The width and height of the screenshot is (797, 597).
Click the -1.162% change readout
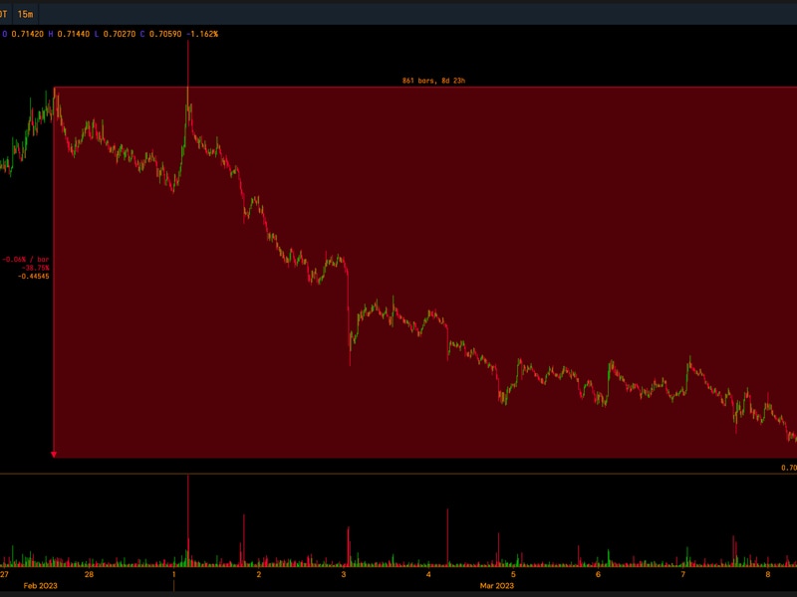(x=202, y=34)
